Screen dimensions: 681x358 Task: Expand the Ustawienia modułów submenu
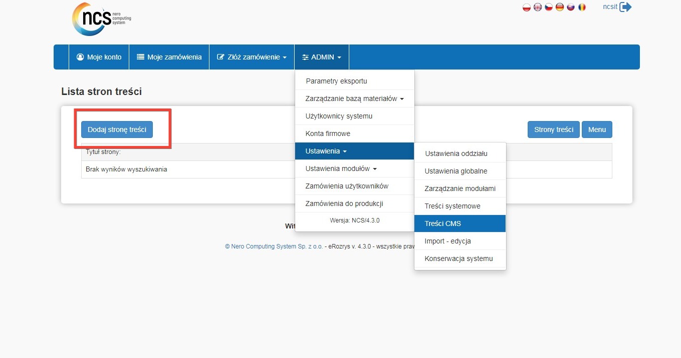point(341,168)
